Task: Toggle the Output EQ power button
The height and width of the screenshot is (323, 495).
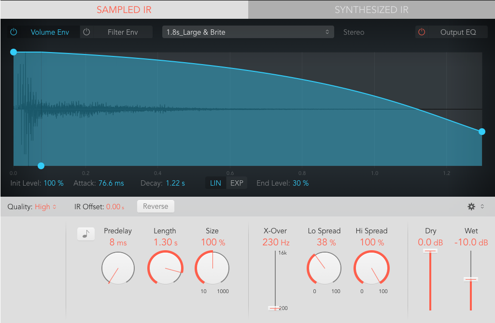Action: pyautogui.click(x=422, y=32)
